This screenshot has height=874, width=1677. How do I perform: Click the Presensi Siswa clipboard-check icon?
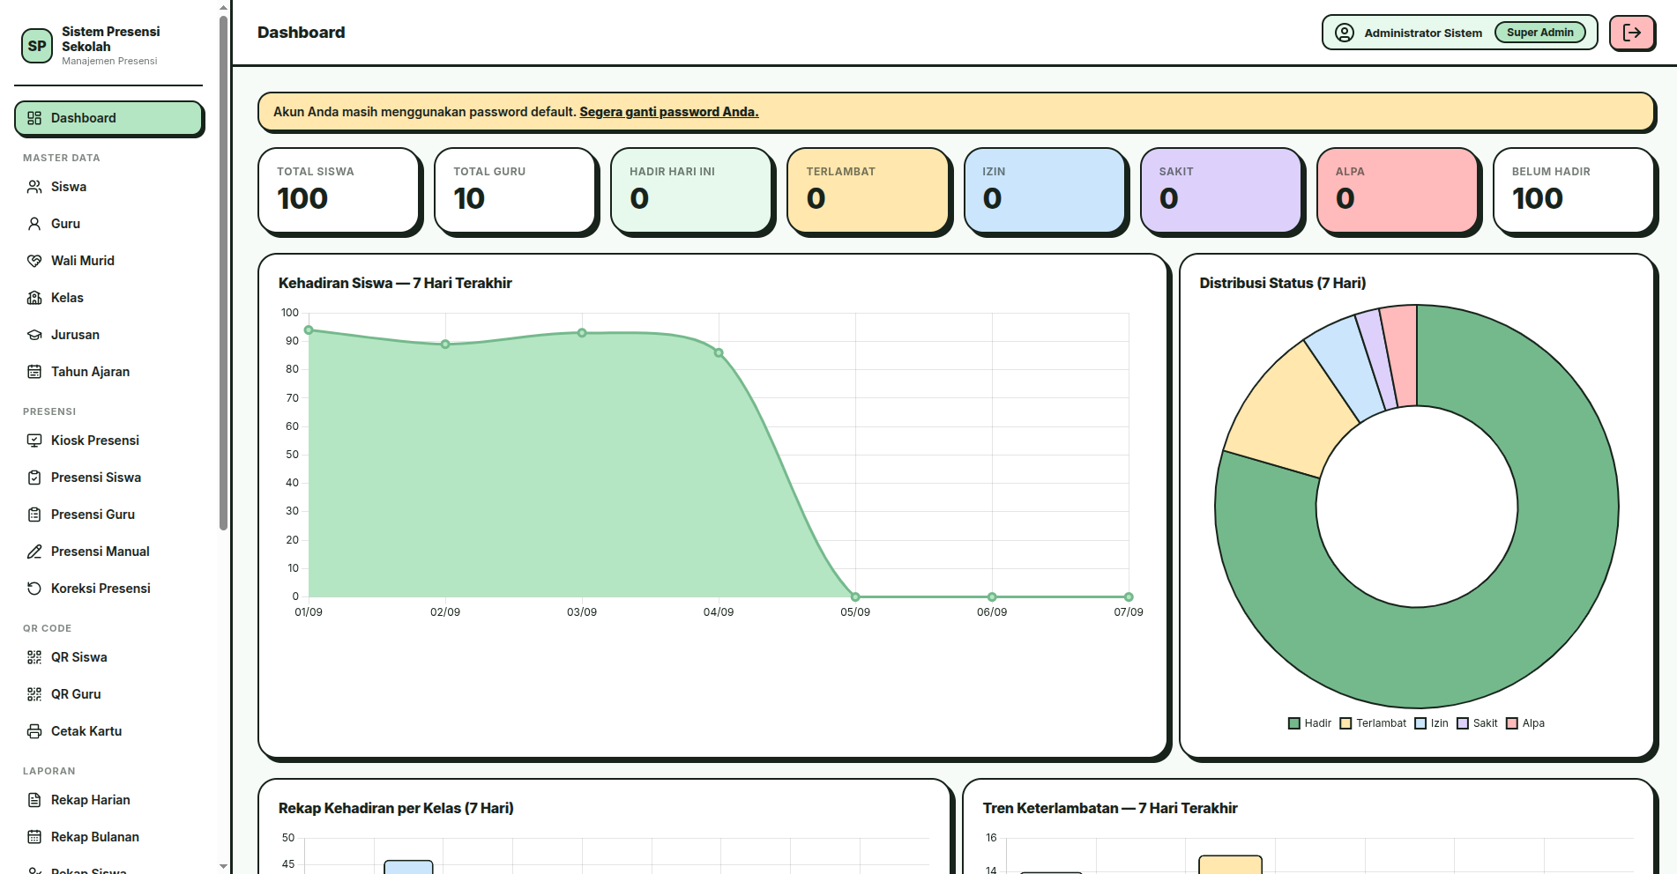tap(34, 478)
